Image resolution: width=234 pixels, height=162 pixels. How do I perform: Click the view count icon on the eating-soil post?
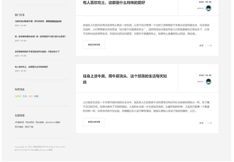coord(209,45)
